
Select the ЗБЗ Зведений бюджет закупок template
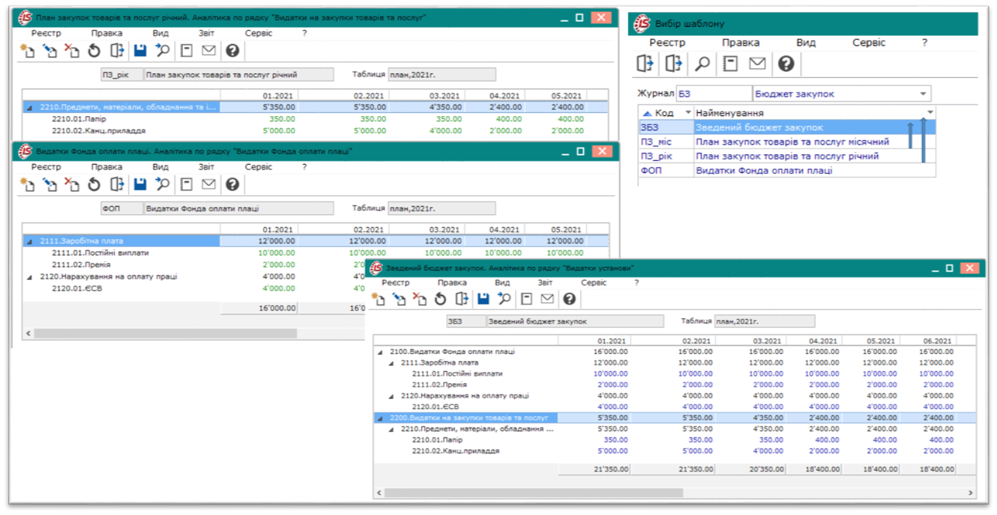click(x=787, y=128)
